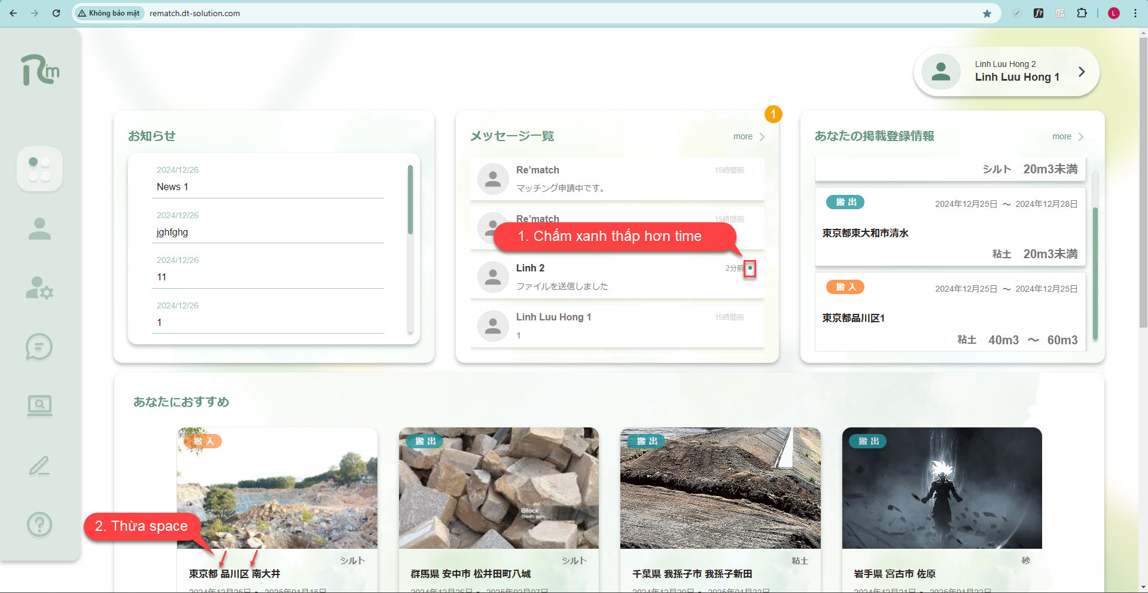Image resolution: width=1148 pixels, height=593 pixels.
Task: Open the user profile sidebar icon
Action: click(x=39, y=229)
